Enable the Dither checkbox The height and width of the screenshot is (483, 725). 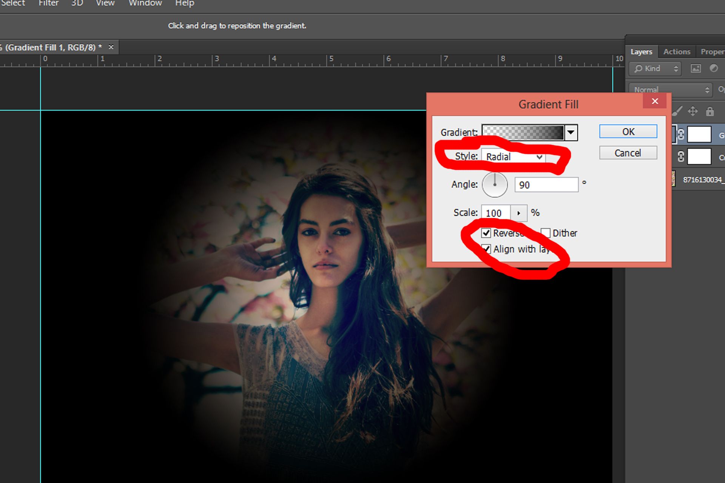(546, 233)
